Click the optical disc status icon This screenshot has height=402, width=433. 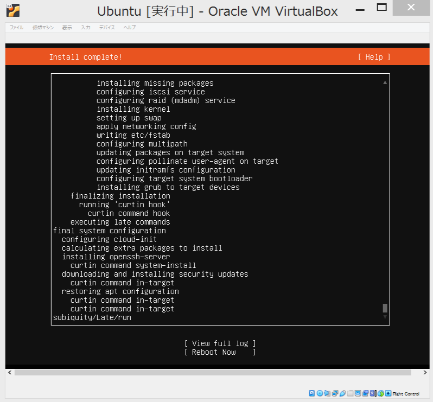(x=320, y=393)
